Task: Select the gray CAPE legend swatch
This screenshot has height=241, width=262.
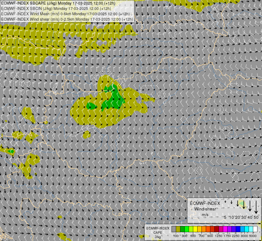Action: [174, 229]
